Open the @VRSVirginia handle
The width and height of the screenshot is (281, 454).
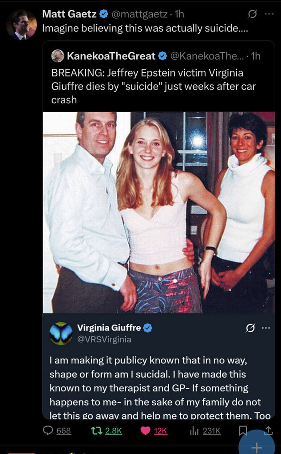[x=104, y=339]
